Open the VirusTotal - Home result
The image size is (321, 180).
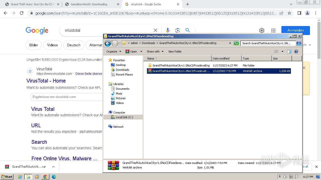pos(46,81)
